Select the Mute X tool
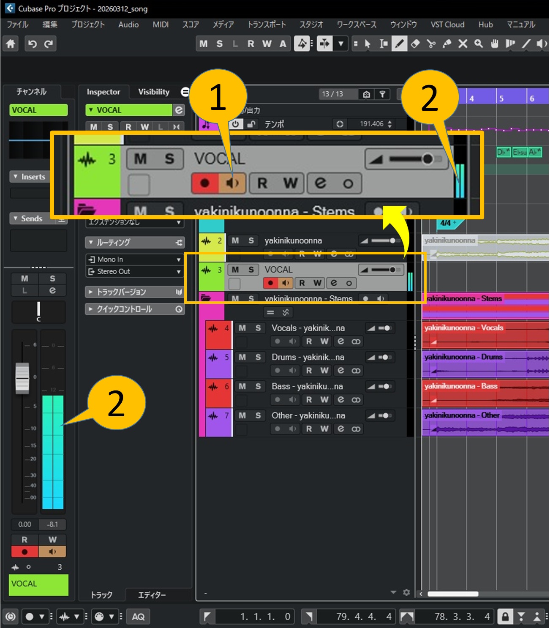The image size is (550, 628). point(463,44)
